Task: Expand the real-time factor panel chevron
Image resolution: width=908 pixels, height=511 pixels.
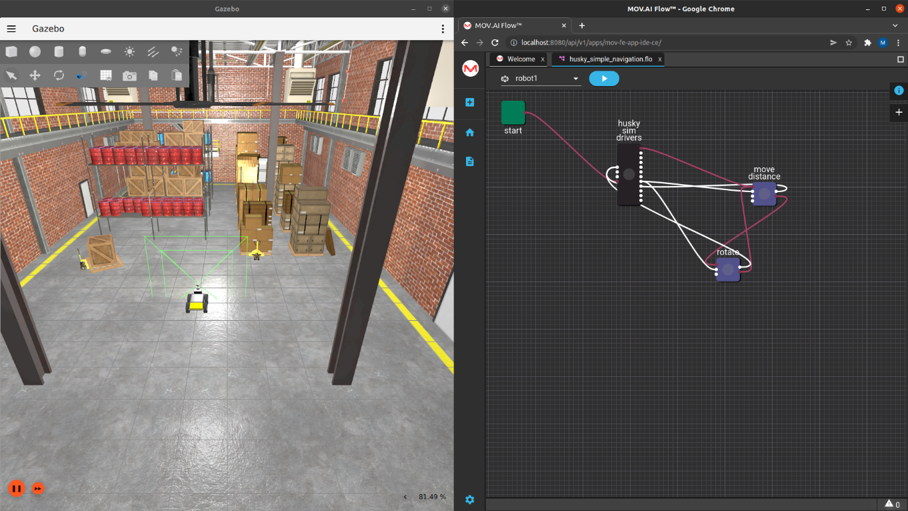Action: tap(405, 497)
